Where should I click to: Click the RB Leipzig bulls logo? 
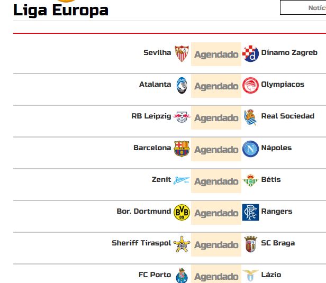[x=182, y=117]
